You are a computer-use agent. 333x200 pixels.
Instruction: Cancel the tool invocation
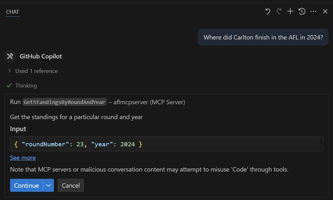pos(71,185)
